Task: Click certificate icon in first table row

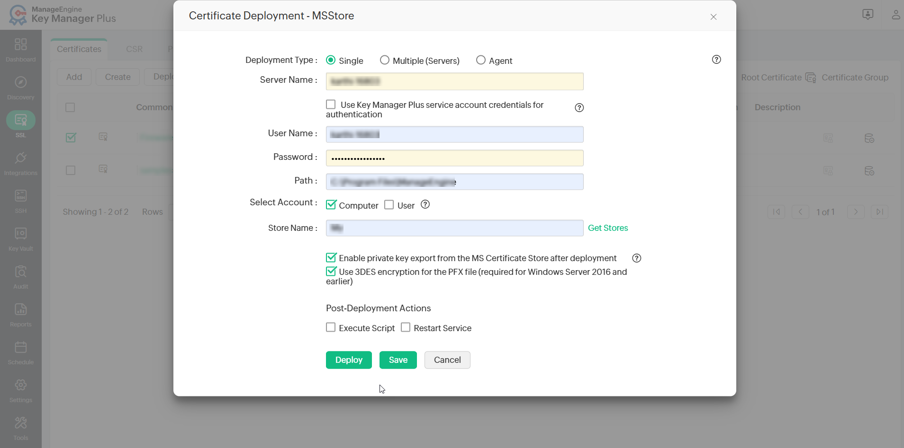Action: point(103,137)
